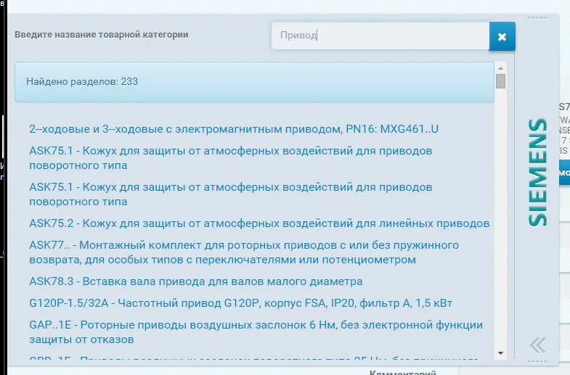Screen dimensions: 570x375
Task: Open the GAP..1E роторные приводы link
Action: [256, 332]
